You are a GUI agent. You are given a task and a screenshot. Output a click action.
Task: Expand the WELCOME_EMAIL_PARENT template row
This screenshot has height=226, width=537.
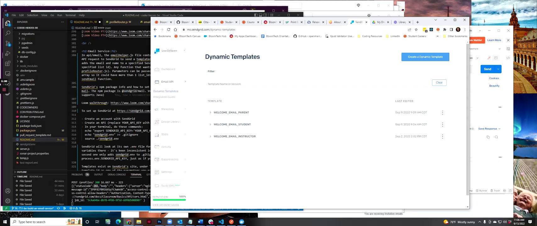pyautogui.click(x=210, y=112)
